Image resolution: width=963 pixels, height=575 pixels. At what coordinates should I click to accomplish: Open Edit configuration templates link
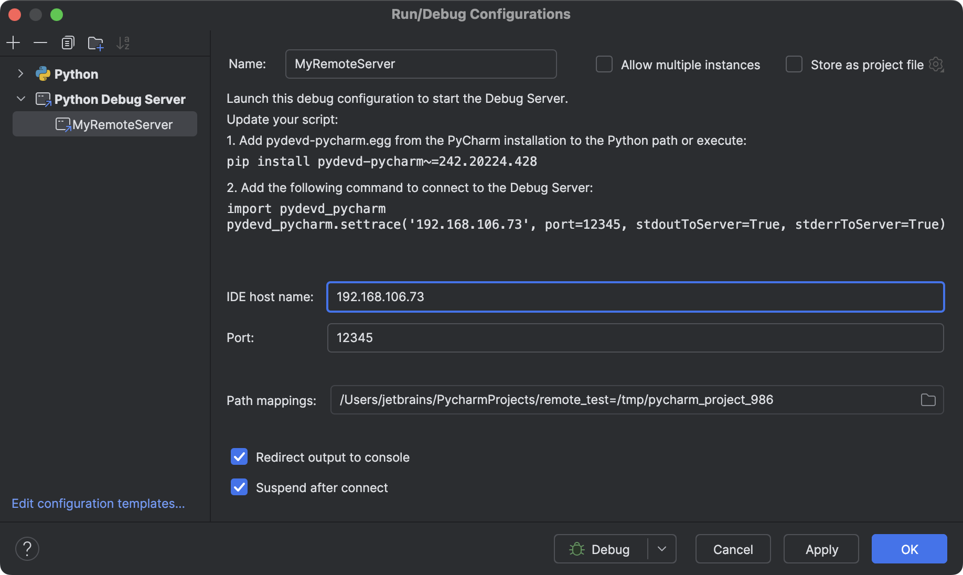(98, 504)
